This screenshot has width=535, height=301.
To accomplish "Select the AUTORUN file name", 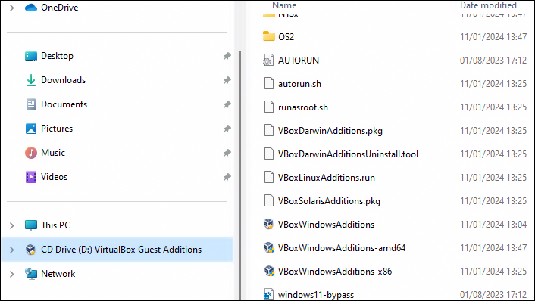I will click(299, 61).
